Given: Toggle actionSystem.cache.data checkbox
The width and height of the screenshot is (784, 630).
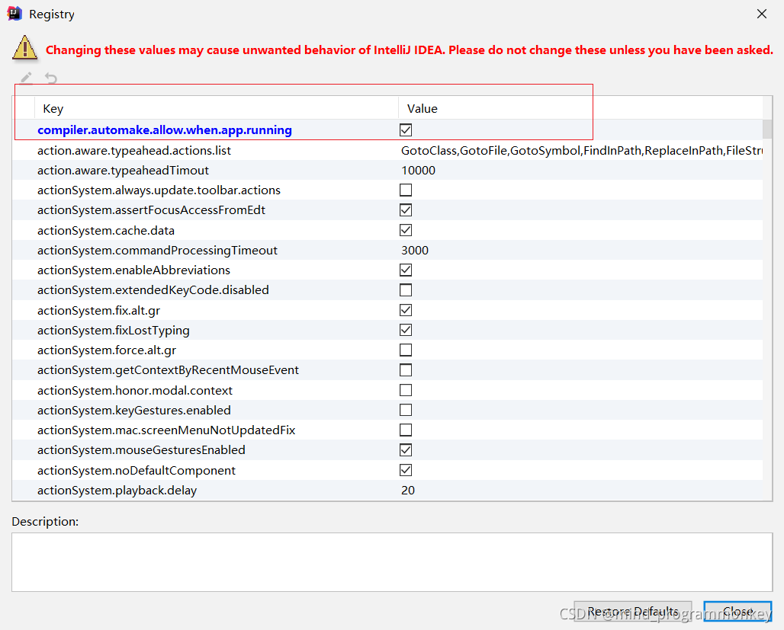Looking at the screenshot, I should pos(406,230).
